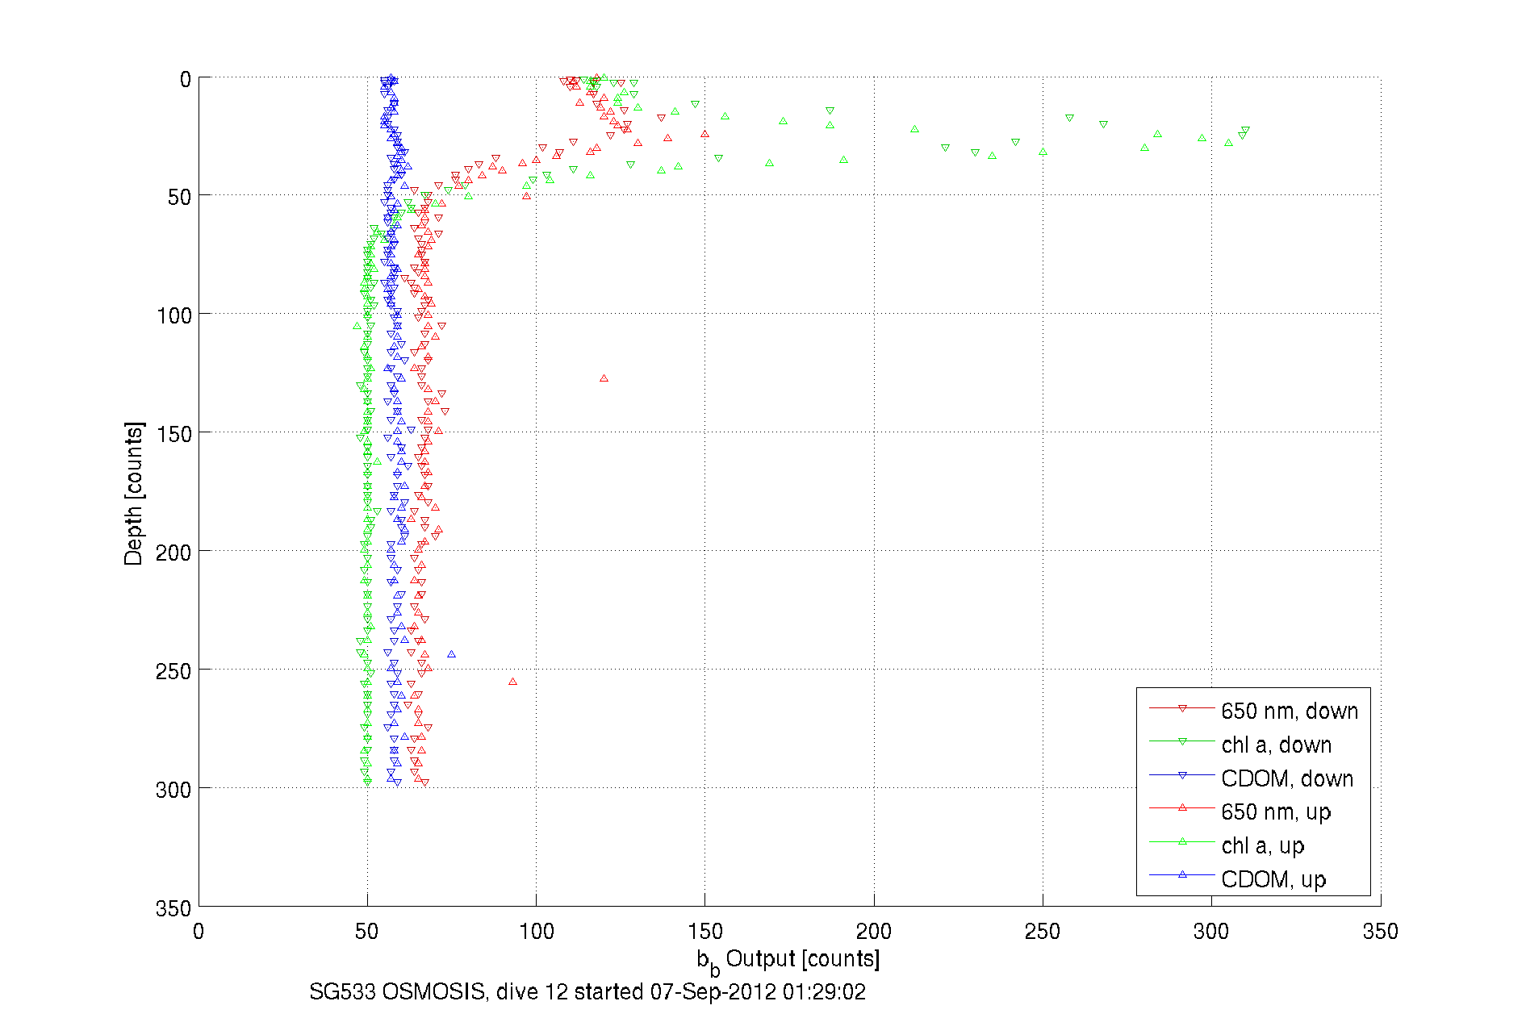Click the red outlier triangle near depth 125

click(x=604, y=378)
